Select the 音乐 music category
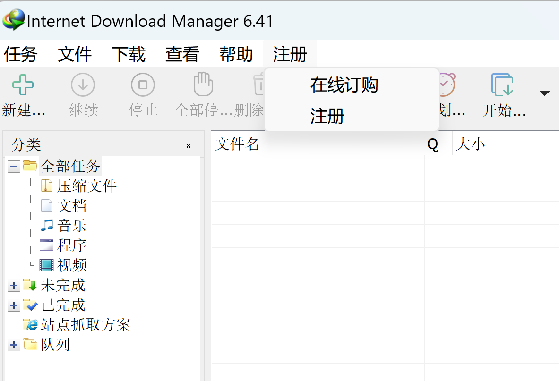559x381 pixels. click(72, 226)
